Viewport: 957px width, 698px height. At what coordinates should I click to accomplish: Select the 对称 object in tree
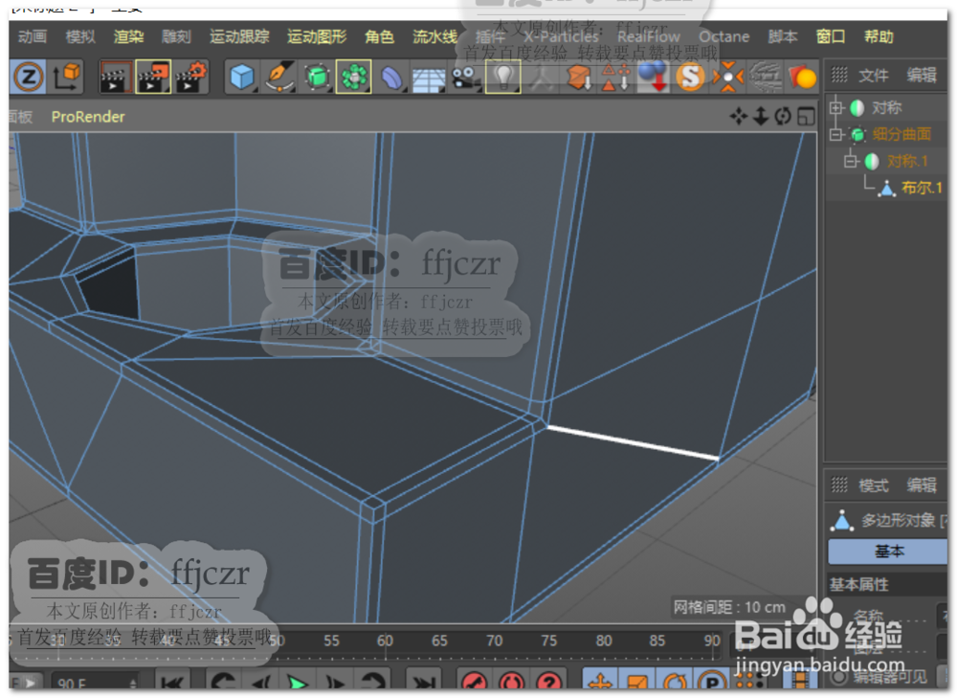coord(886,108)
